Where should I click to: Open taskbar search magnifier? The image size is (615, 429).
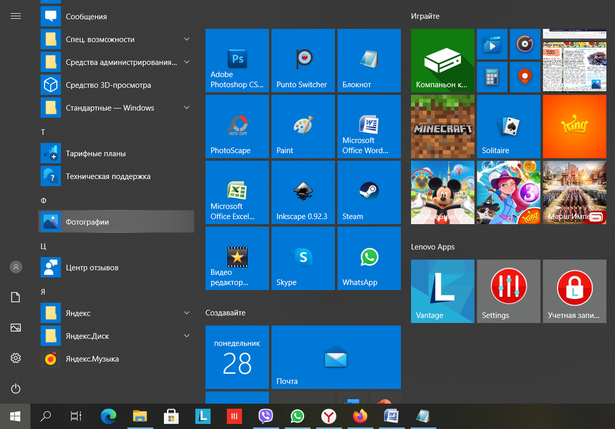pyautogui.click(x=46, y=416)
